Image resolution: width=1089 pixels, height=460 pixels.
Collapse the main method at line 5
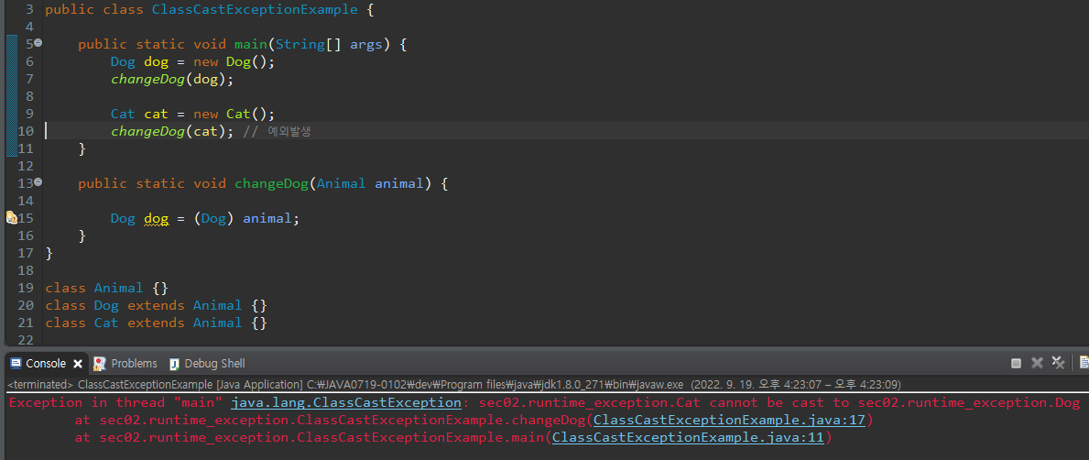click(38, 42)
